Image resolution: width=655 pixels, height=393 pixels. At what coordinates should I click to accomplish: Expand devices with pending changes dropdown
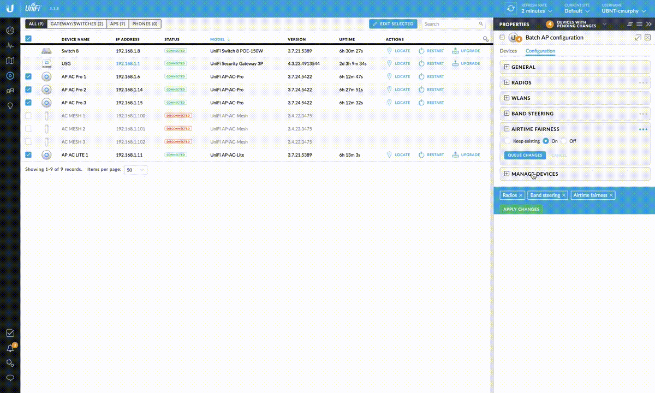[x=604, y=24]
